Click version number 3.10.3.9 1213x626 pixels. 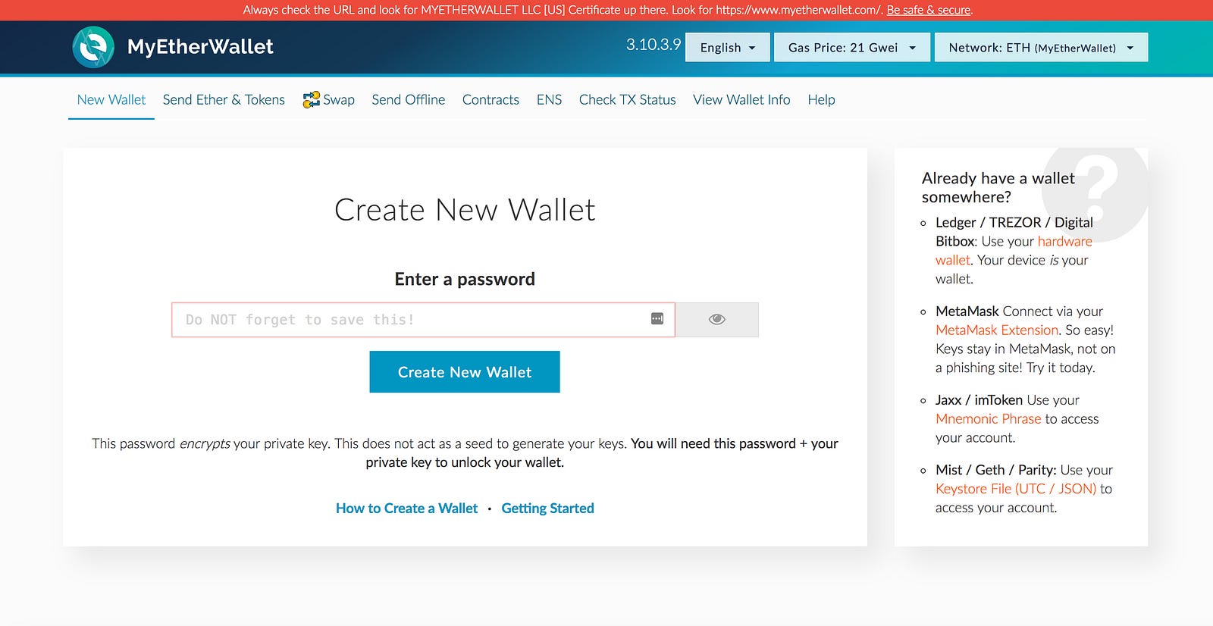coord(654,45)
